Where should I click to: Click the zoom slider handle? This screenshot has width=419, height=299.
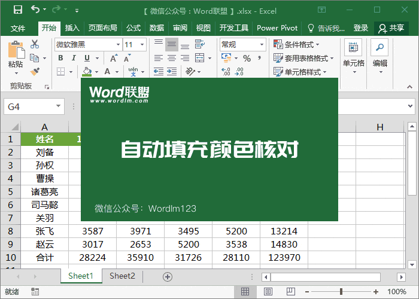click(x=341, y=292)
